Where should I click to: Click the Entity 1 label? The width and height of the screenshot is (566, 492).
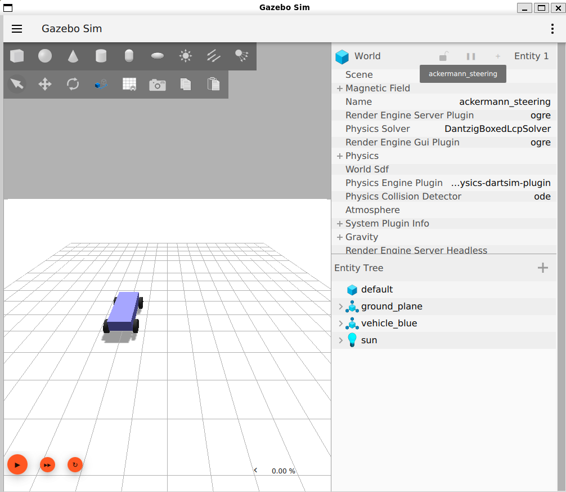(x=531, y=56)
